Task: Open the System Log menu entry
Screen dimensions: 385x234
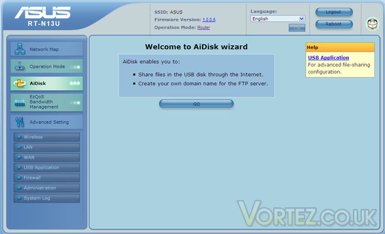Action: [47, 198]
